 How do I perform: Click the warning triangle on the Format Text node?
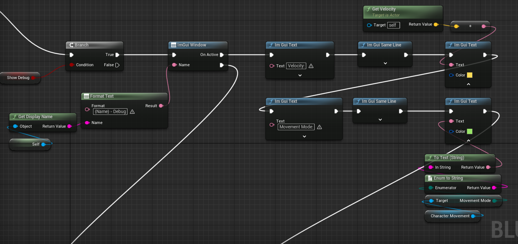[x=132, y=112]
